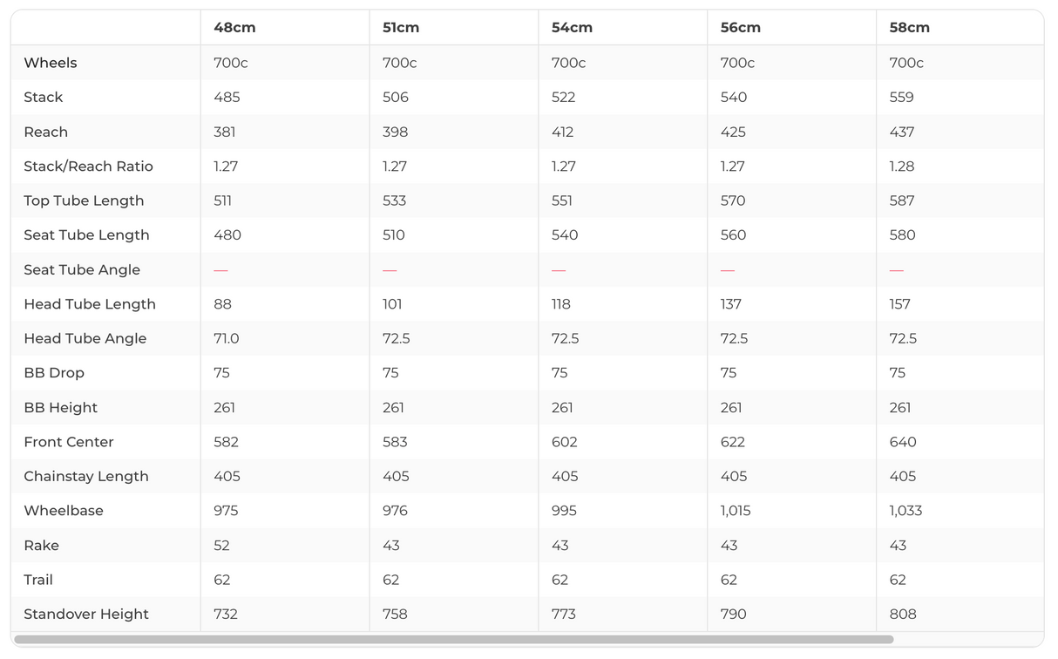Click the Front Center value 622
The image size is (1058, 659).
click(x=733, y=442)
